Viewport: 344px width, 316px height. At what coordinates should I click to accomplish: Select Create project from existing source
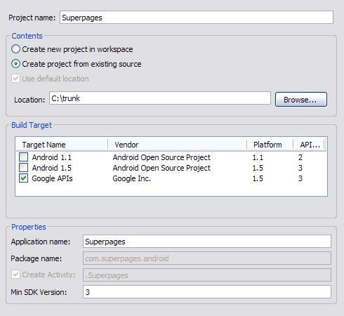coord(16,64)
